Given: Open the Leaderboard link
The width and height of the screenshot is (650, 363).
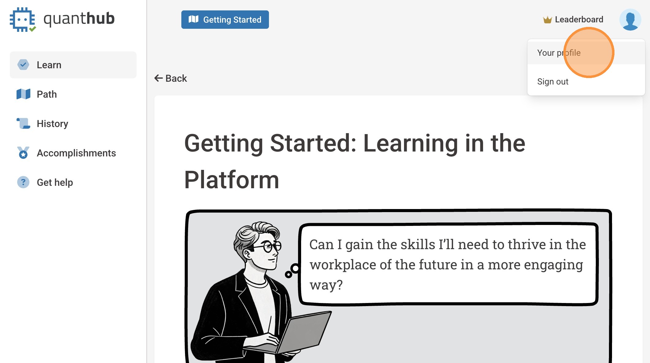Looking at the screenshot, I should [579, 20].
